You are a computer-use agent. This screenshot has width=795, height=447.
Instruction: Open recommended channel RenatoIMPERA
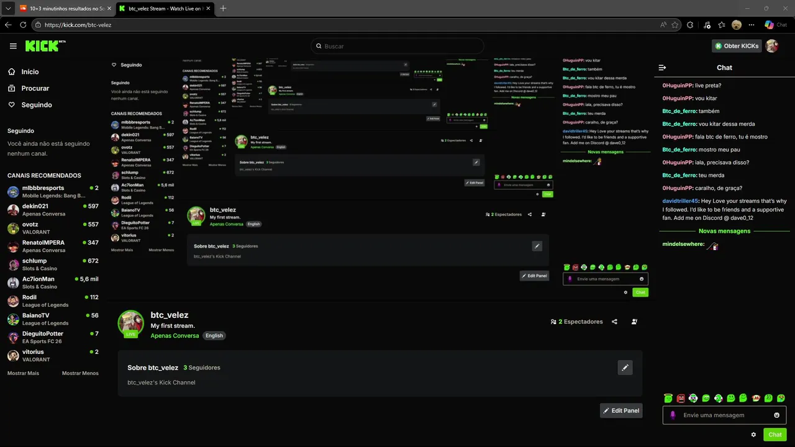53,246
